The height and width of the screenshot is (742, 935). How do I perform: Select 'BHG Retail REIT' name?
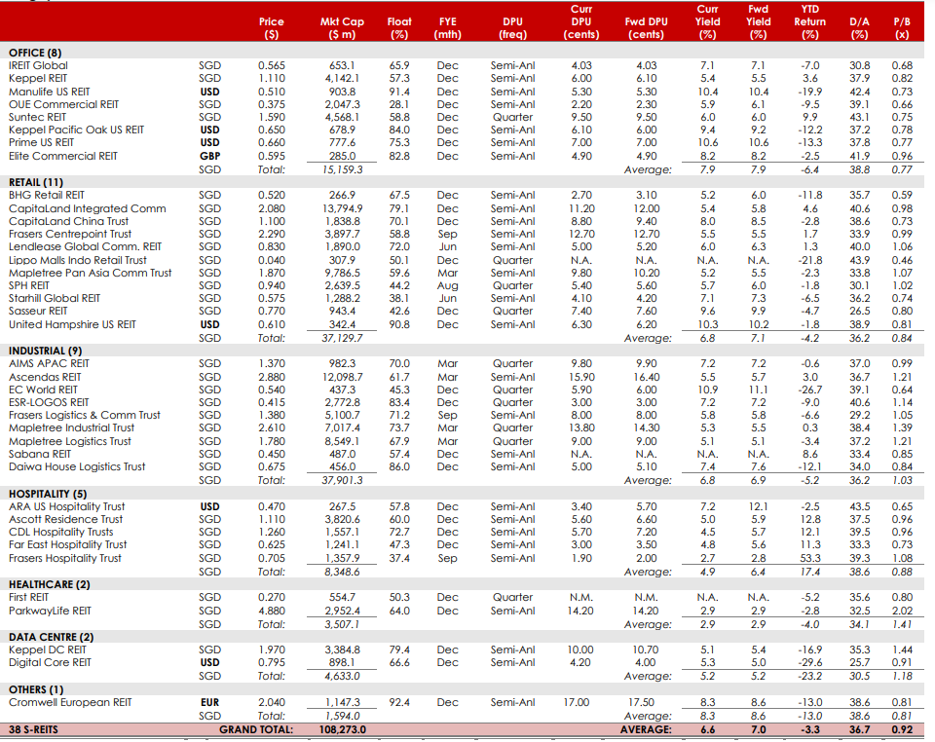(47, 195)
